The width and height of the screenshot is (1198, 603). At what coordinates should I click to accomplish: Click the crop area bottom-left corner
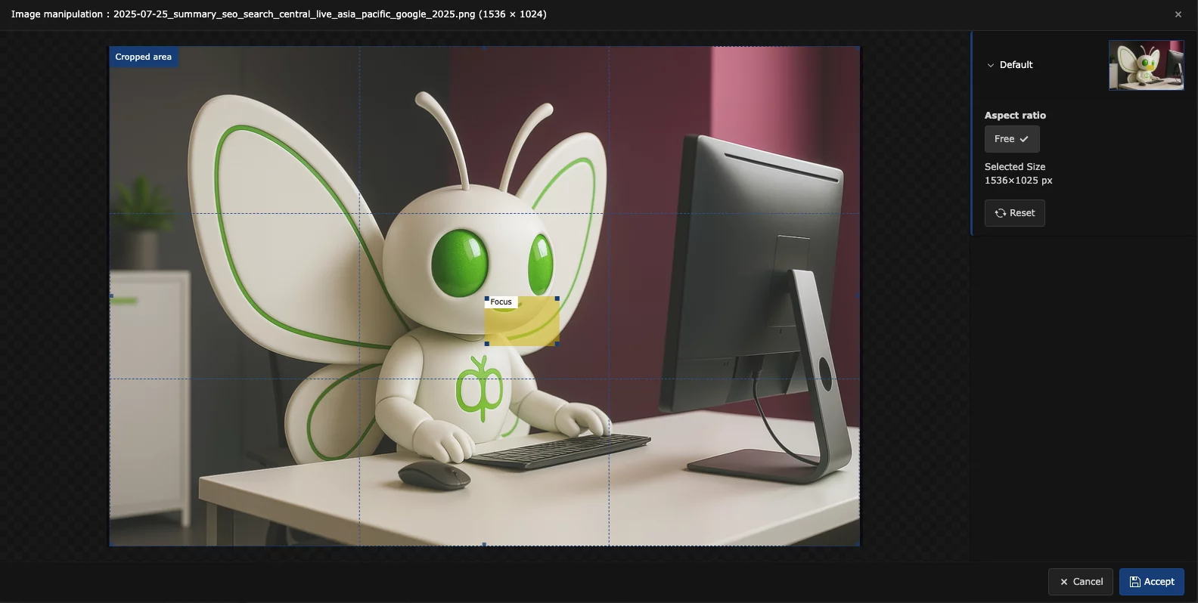pyautogui.click(x=111, y=543)
